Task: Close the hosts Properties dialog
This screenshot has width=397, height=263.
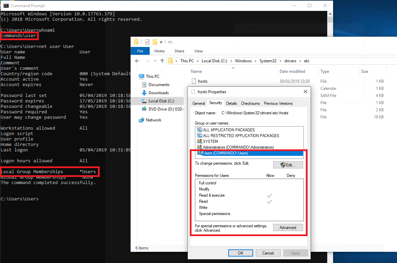Action: coord(305,92)
